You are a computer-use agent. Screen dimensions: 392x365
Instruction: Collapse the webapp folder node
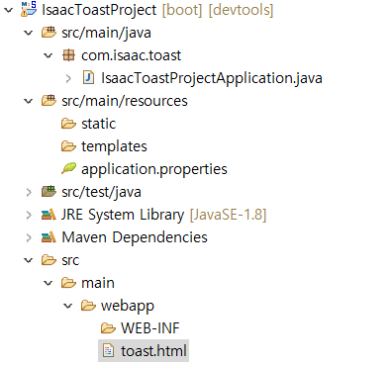click(x=68, y=306)
